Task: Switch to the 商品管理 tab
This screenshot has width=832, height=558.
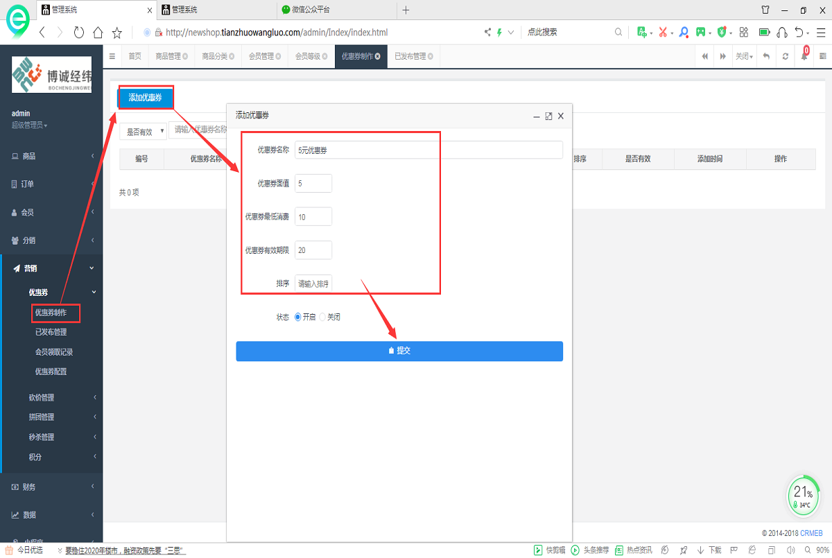Action: (x=171, y=56)
